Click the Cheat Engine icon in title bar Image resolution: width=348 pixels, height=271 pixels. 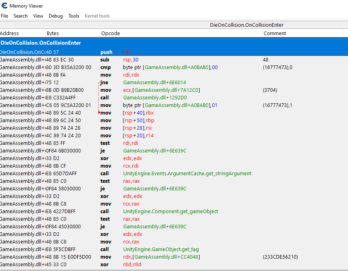pos(5,6)
